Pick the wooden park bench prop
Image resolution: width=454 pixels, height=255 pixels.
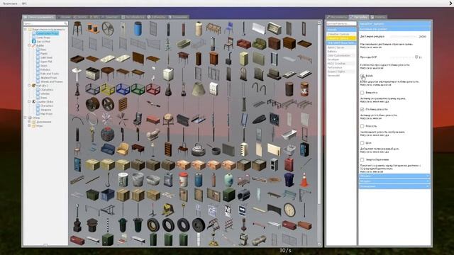(214, 28)
